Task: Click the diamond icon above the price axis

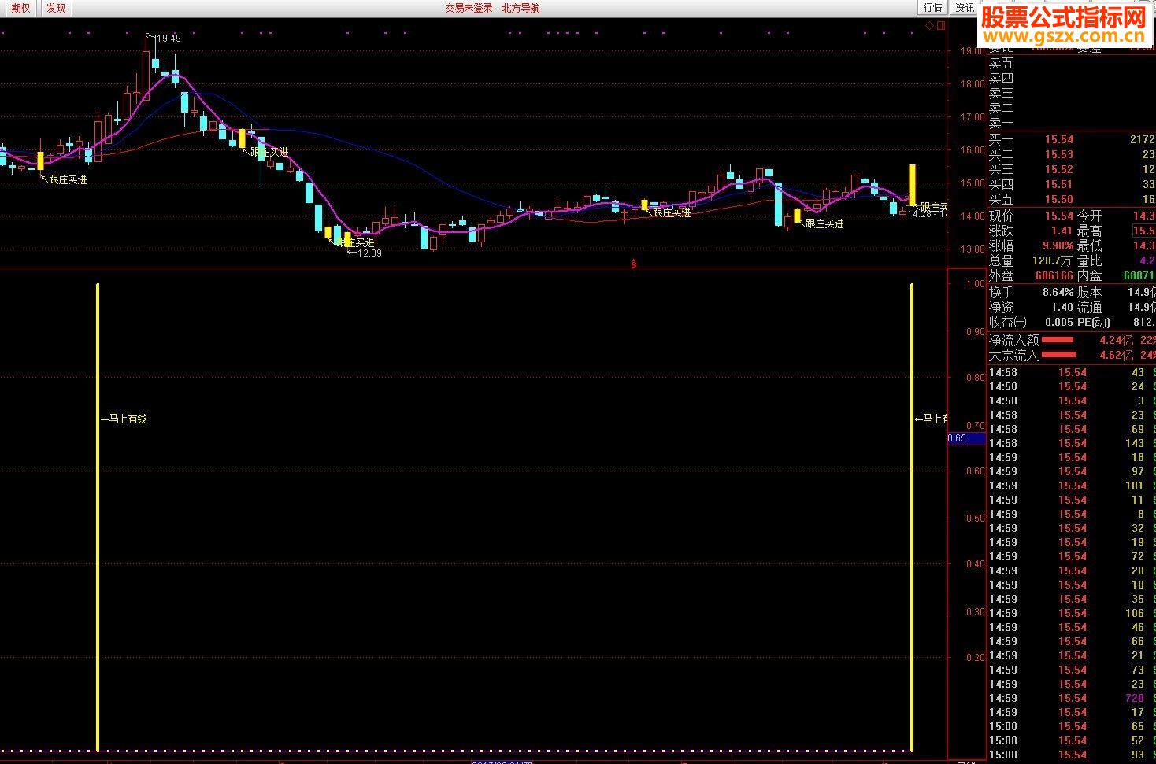Action: point(929,26)
